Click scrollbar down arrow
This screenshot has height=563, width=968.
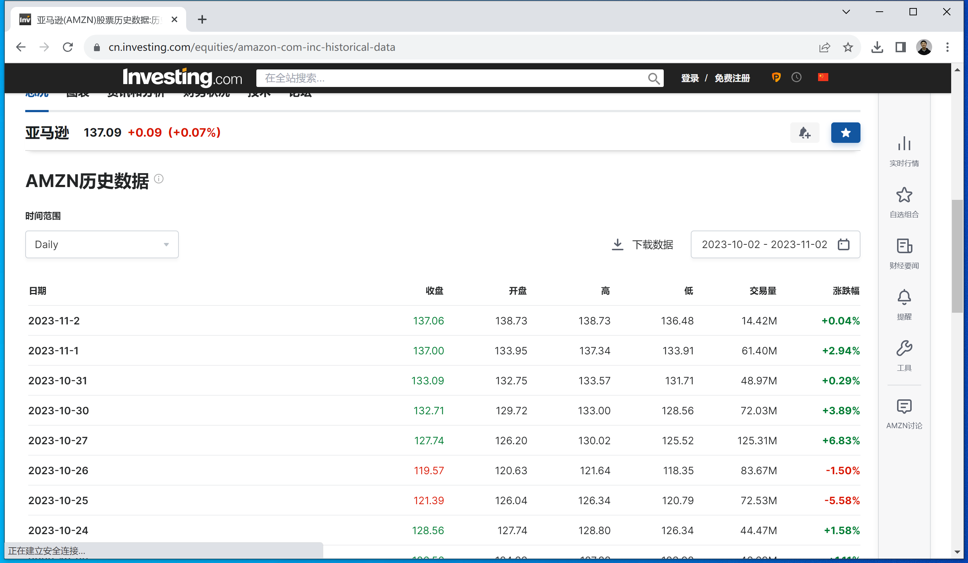click(x=957, y=552)
